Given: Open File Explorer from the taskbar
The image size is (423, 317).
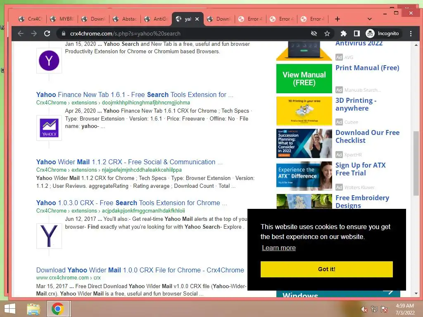Looking at the screenshot, I should 33,309.
